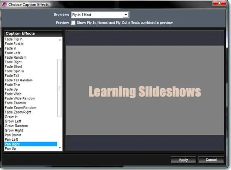Choose the Fade Spin In effect
231x170 pixels.
pyautogui.click(x=14, y=71)
